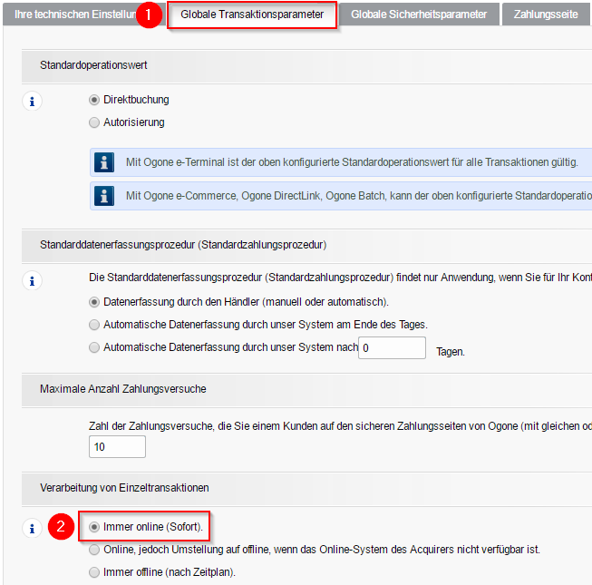
Task: Select automatic capture nach number of Tagen
Action: click(x=94, y=347)
